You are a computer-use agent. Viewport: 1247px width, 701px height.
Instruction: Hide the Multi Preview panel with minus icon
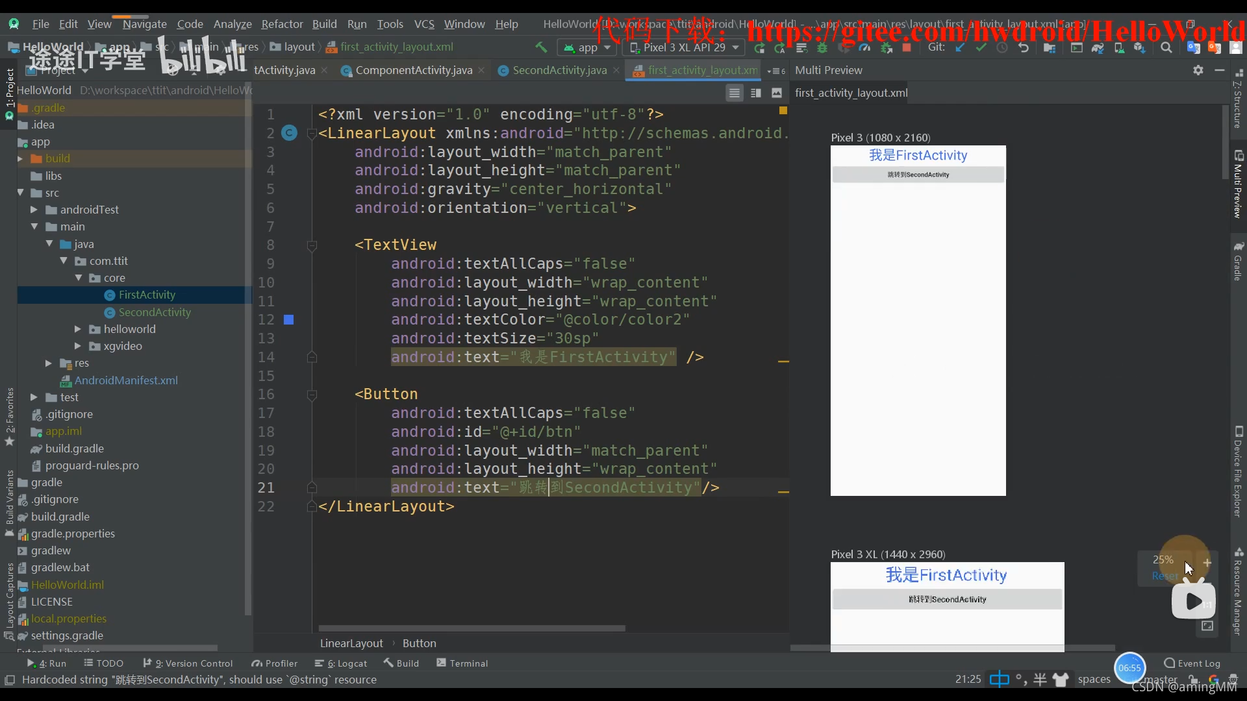(x=1220, y=70)
